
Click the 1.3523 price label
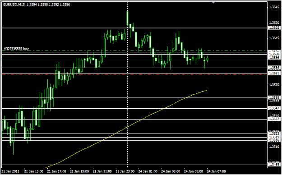coord(274,134)
